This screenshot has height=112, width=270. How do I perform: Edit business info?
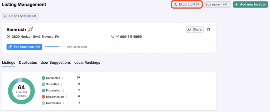(24, 47)
